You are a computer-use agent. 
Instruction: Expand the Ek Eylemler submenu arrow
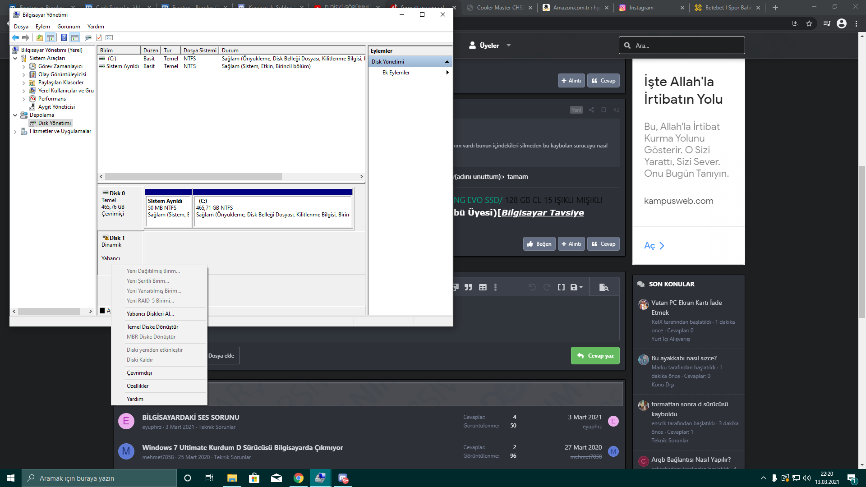(x=447, y=73)
